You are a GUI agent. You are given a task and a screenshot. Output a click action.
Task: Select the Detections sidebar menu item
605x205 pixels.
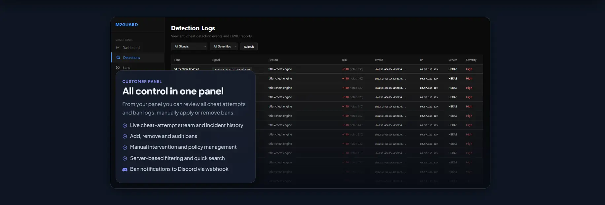point(138,58)
